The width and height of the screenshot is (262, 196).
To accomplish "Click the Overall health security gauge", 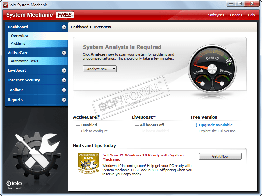I will tap(212, 69).
